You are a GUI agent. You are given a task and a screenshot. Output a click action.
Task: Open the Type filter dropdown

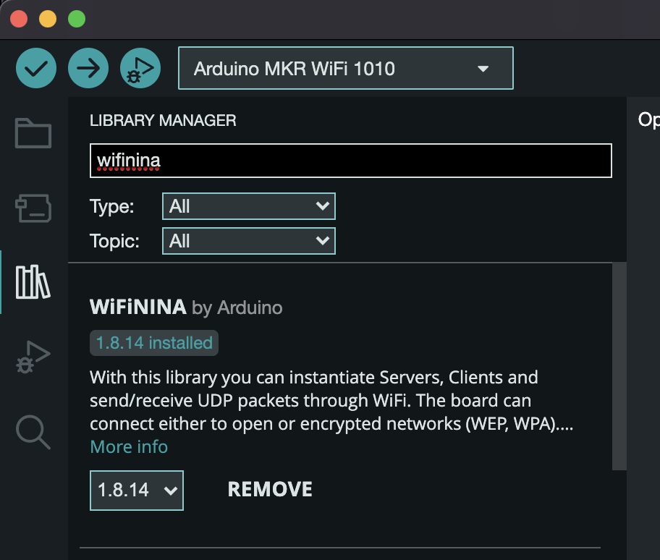click(x=248, y=206)
